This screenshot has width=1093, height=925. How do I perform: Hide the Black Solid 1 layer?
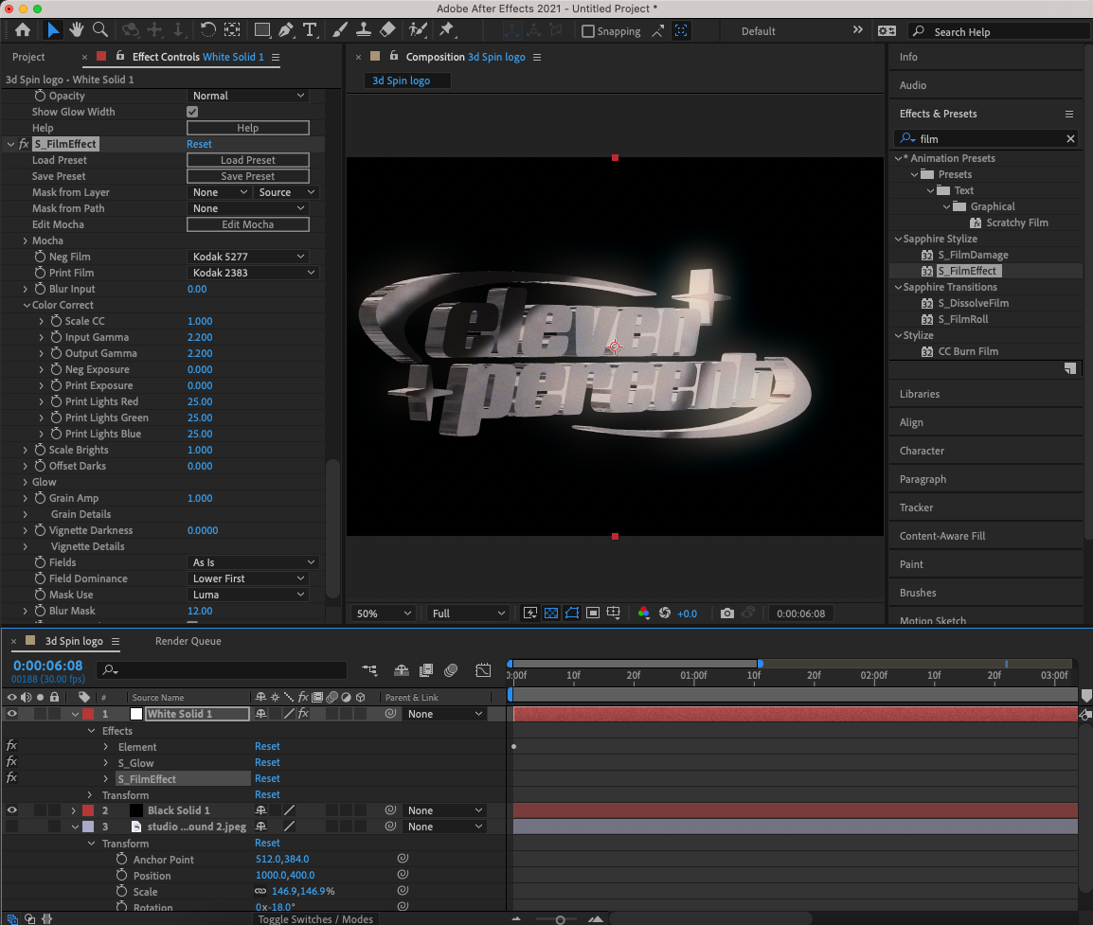click(x=12, y=810)
